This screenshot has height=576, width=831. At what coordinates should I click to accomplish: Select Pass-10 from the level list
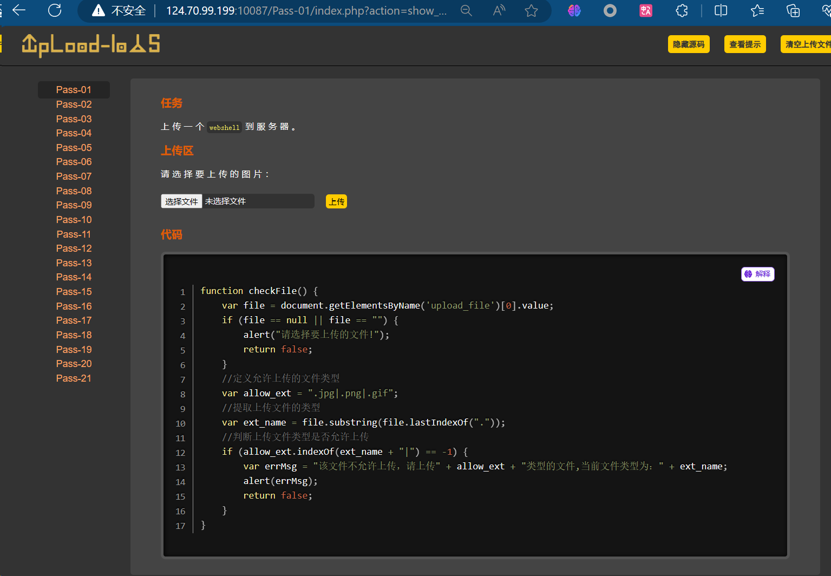74,220
